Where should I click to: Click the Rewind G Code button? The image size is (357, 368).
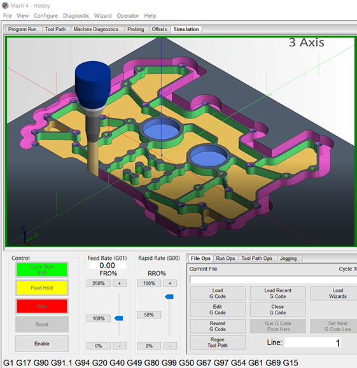pyautogui.click(x=218, y=326)
